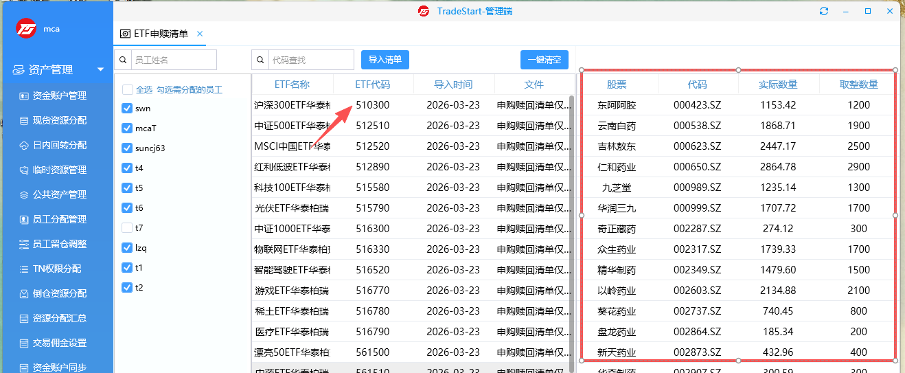905x373 pixels.
Task: Click the 资产管理 section icon
Action: point(18,69)
